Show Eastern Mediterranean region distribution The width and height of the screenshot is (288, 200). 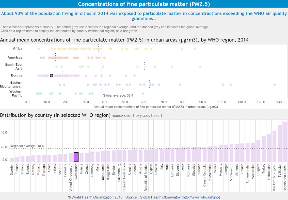(12, 84)
